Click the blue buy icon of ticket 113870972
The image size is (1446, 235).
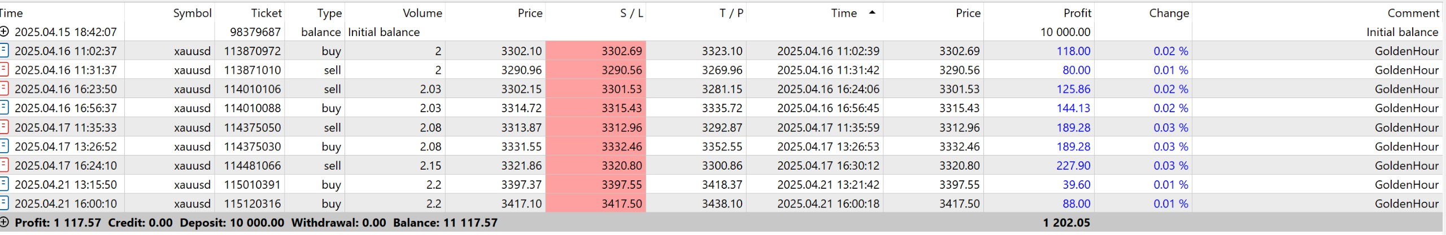click(4, 51)
